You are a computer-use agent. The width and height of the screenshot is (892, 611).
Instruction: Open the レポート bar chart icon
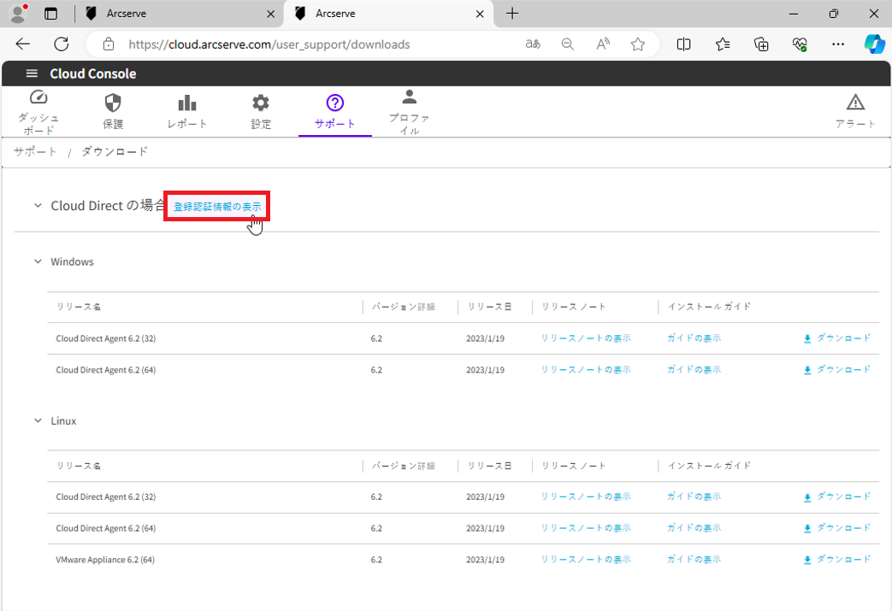click(187, 103)
